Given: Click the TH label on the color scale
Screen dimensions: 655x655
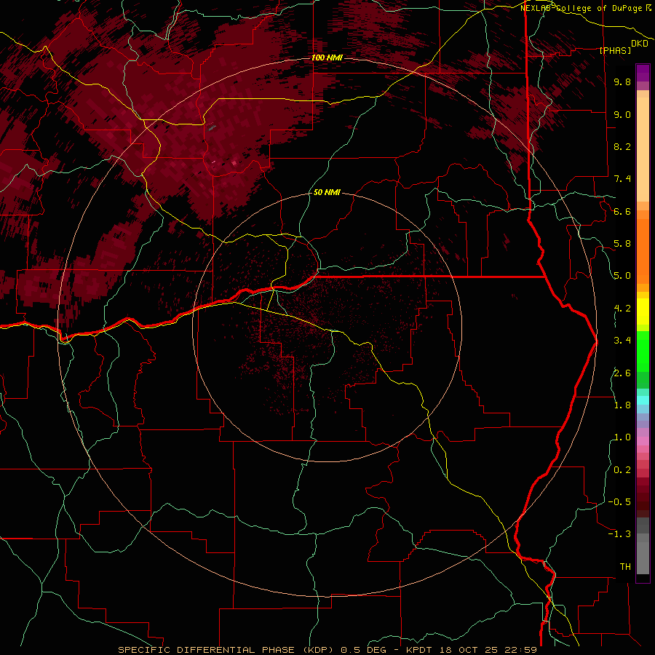Looking at the screenshot, I should [x=625, y=567].
